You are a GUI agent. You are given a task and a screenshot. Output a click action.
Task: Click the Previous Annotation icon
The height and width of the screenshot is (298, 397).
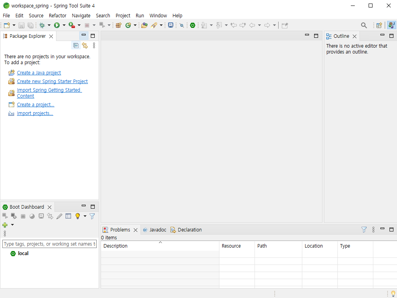pos(219,25)
